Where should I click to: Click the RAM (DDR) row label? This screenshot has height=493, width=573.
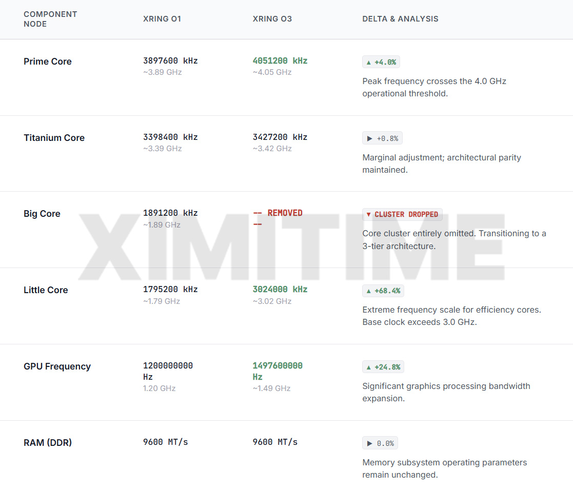pyautogui.click(x=48, y=443)
